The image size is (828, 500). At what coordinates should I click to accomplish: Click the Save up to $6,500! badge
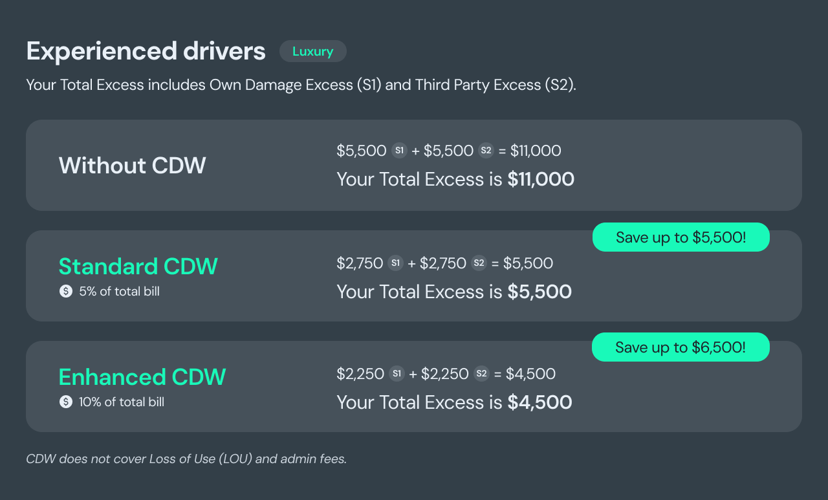[681, 347]
